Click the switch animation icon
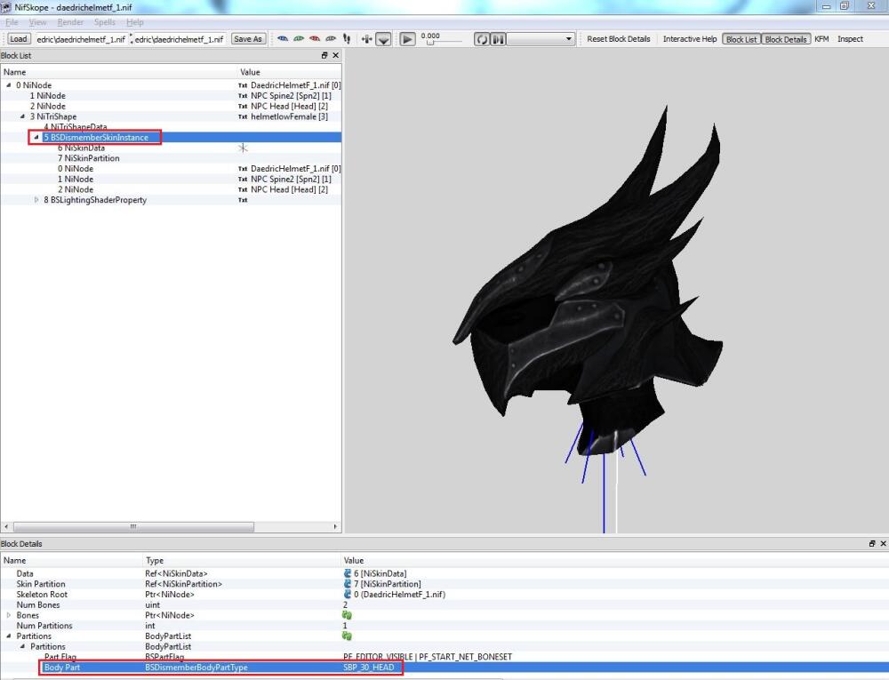Viewport: 889px width, 680px height. [x=498, y=39]
